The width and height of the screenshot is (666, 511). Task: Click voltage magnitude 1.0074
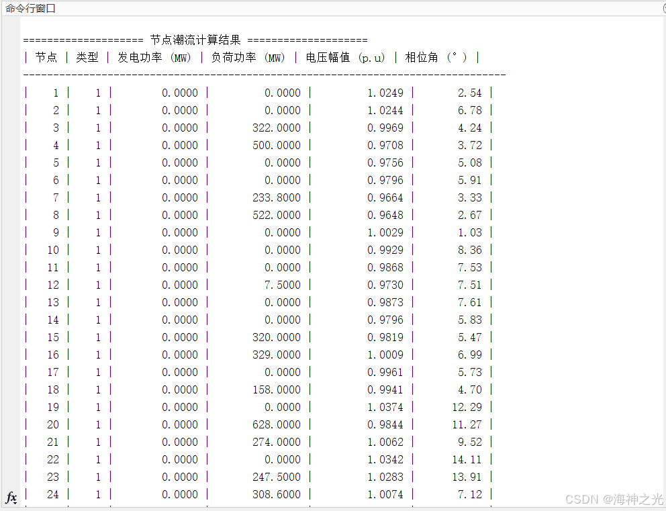click(385, 494)
